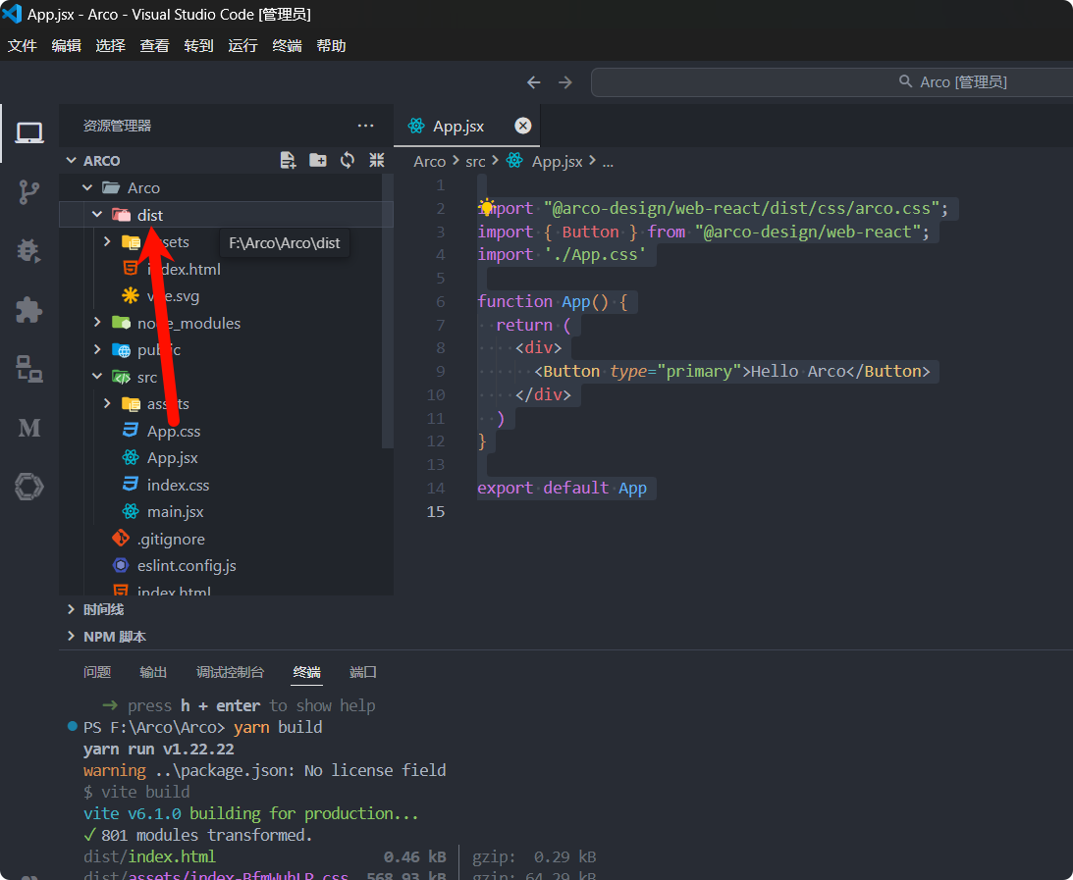Click breadcrumb ellipsis after App.jsx

[608, 162]
